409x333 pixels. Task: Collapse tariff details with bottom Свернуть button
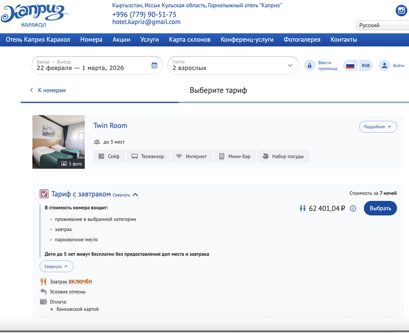coord(56,266)
